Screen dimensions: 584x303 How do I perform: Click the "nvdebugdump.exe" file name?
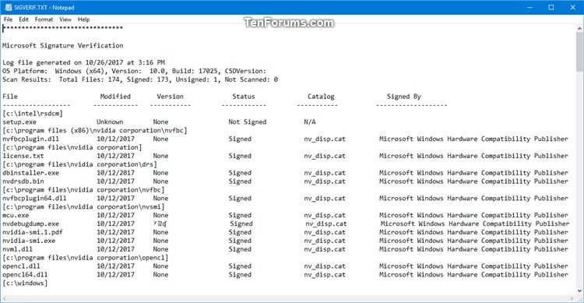[30, 224]
